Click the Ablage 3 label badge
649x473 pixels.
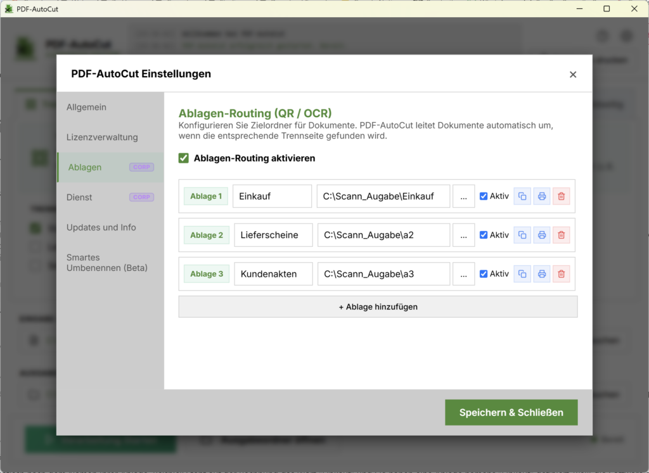[x=207, y=274]
